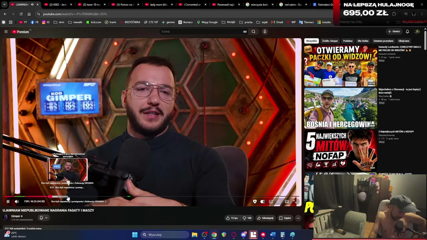Select the Ostatnio przesłane filter chip
Image resolution: width=427 pixels, height=240 pixels.
pos(383,41)
